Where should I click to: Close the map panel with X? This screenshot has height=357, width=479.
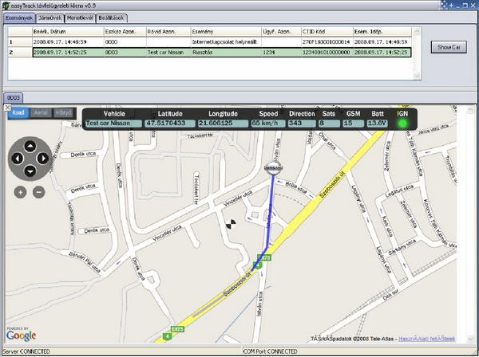coord(7,108)
